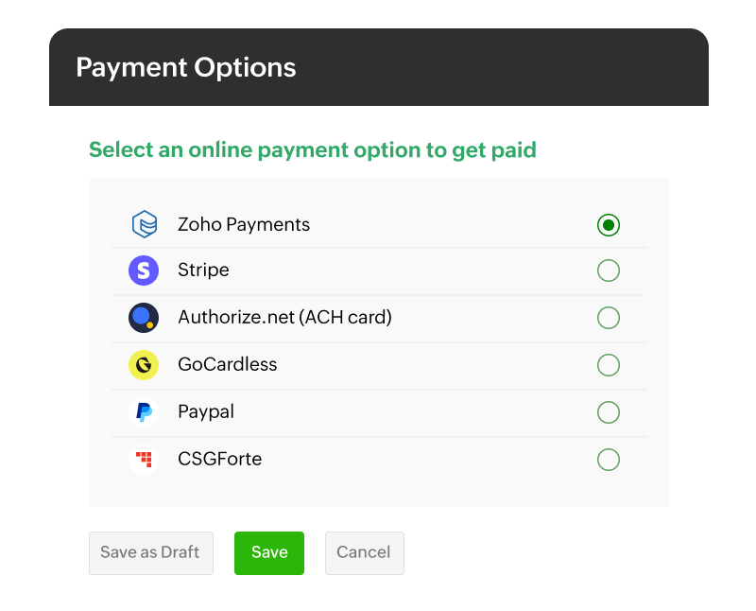The height and width of the screenshot is (611, 756).
Task: Click the CSGForte logo icon
Action: (144, 460)
